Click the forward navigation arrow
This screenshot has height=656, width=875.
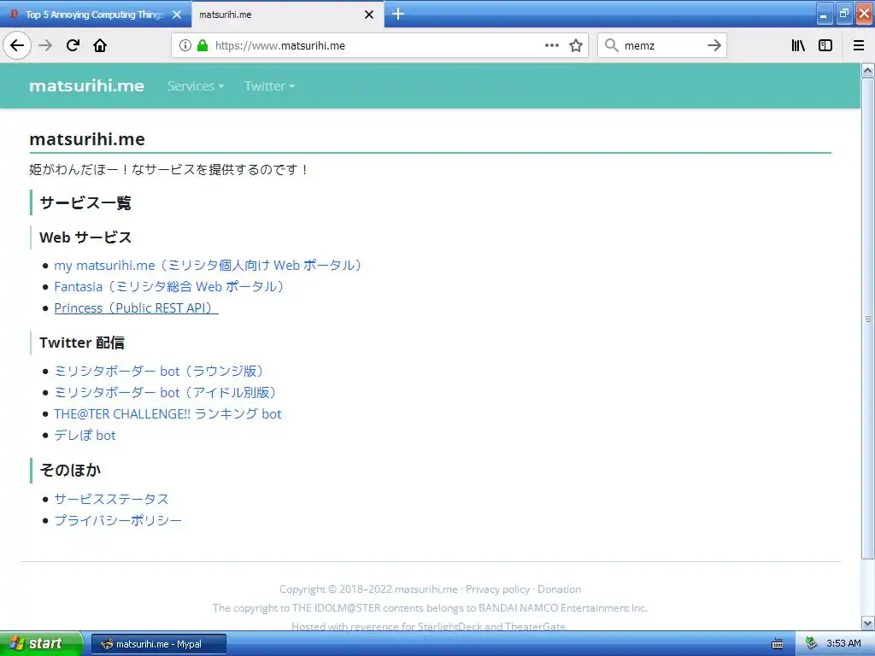45,46
